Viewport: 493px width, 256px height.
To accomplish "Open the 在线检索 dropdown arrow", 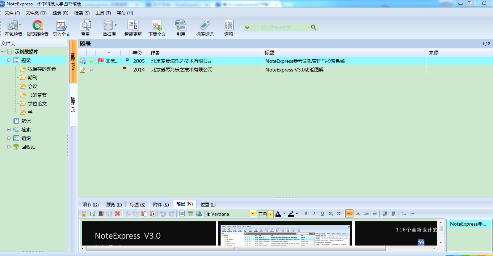I will pyautogui.click(x=20, y=25).
